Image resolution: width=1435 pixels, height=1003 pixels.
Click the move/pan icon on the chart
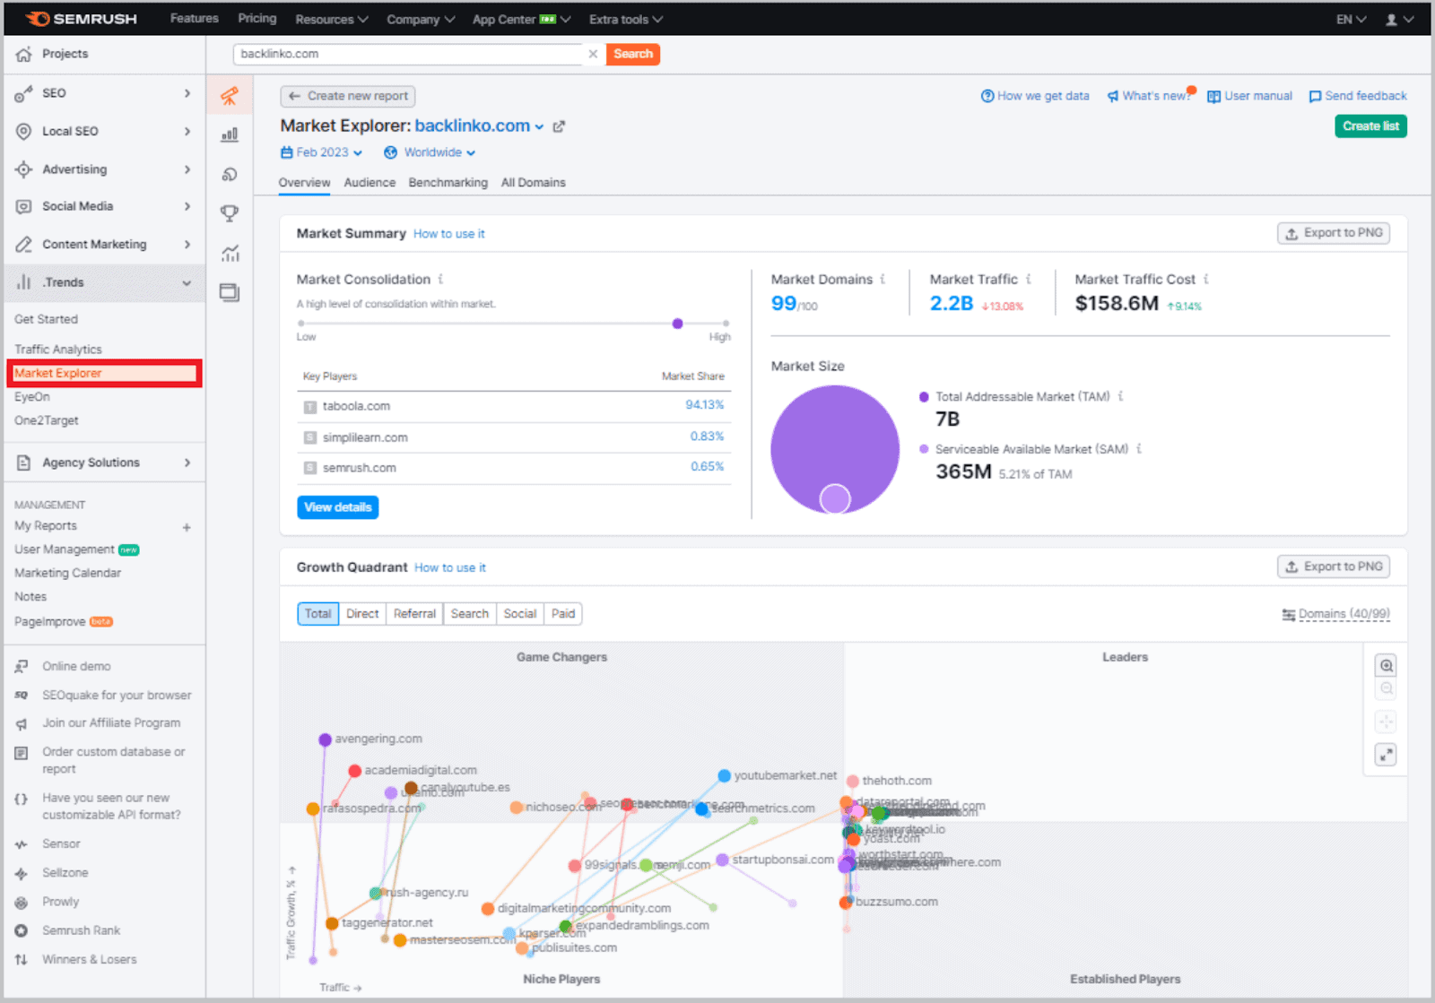point(1386,722)
